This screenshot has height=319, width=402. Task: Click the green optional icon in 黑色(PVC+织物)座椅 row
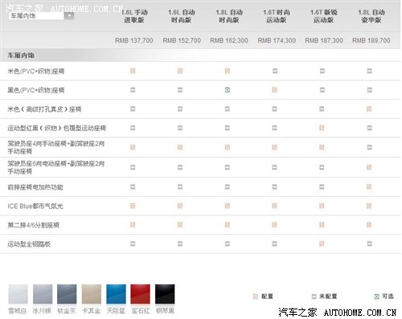[228, 90]
